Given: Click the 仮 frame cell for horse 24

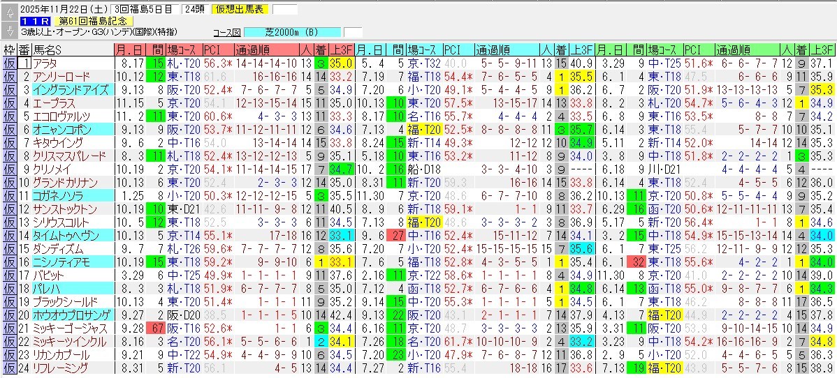Looking at the screenshot, I should 9,368.
